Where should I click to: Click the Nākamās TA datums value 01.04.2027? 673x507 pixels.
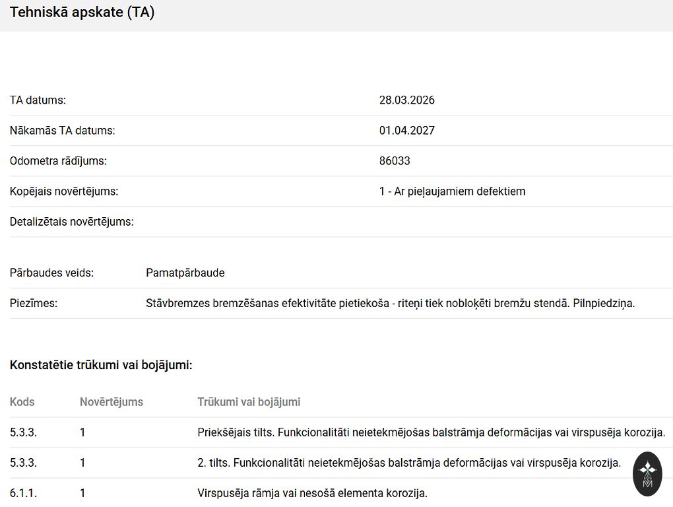[x=406, y=131]
